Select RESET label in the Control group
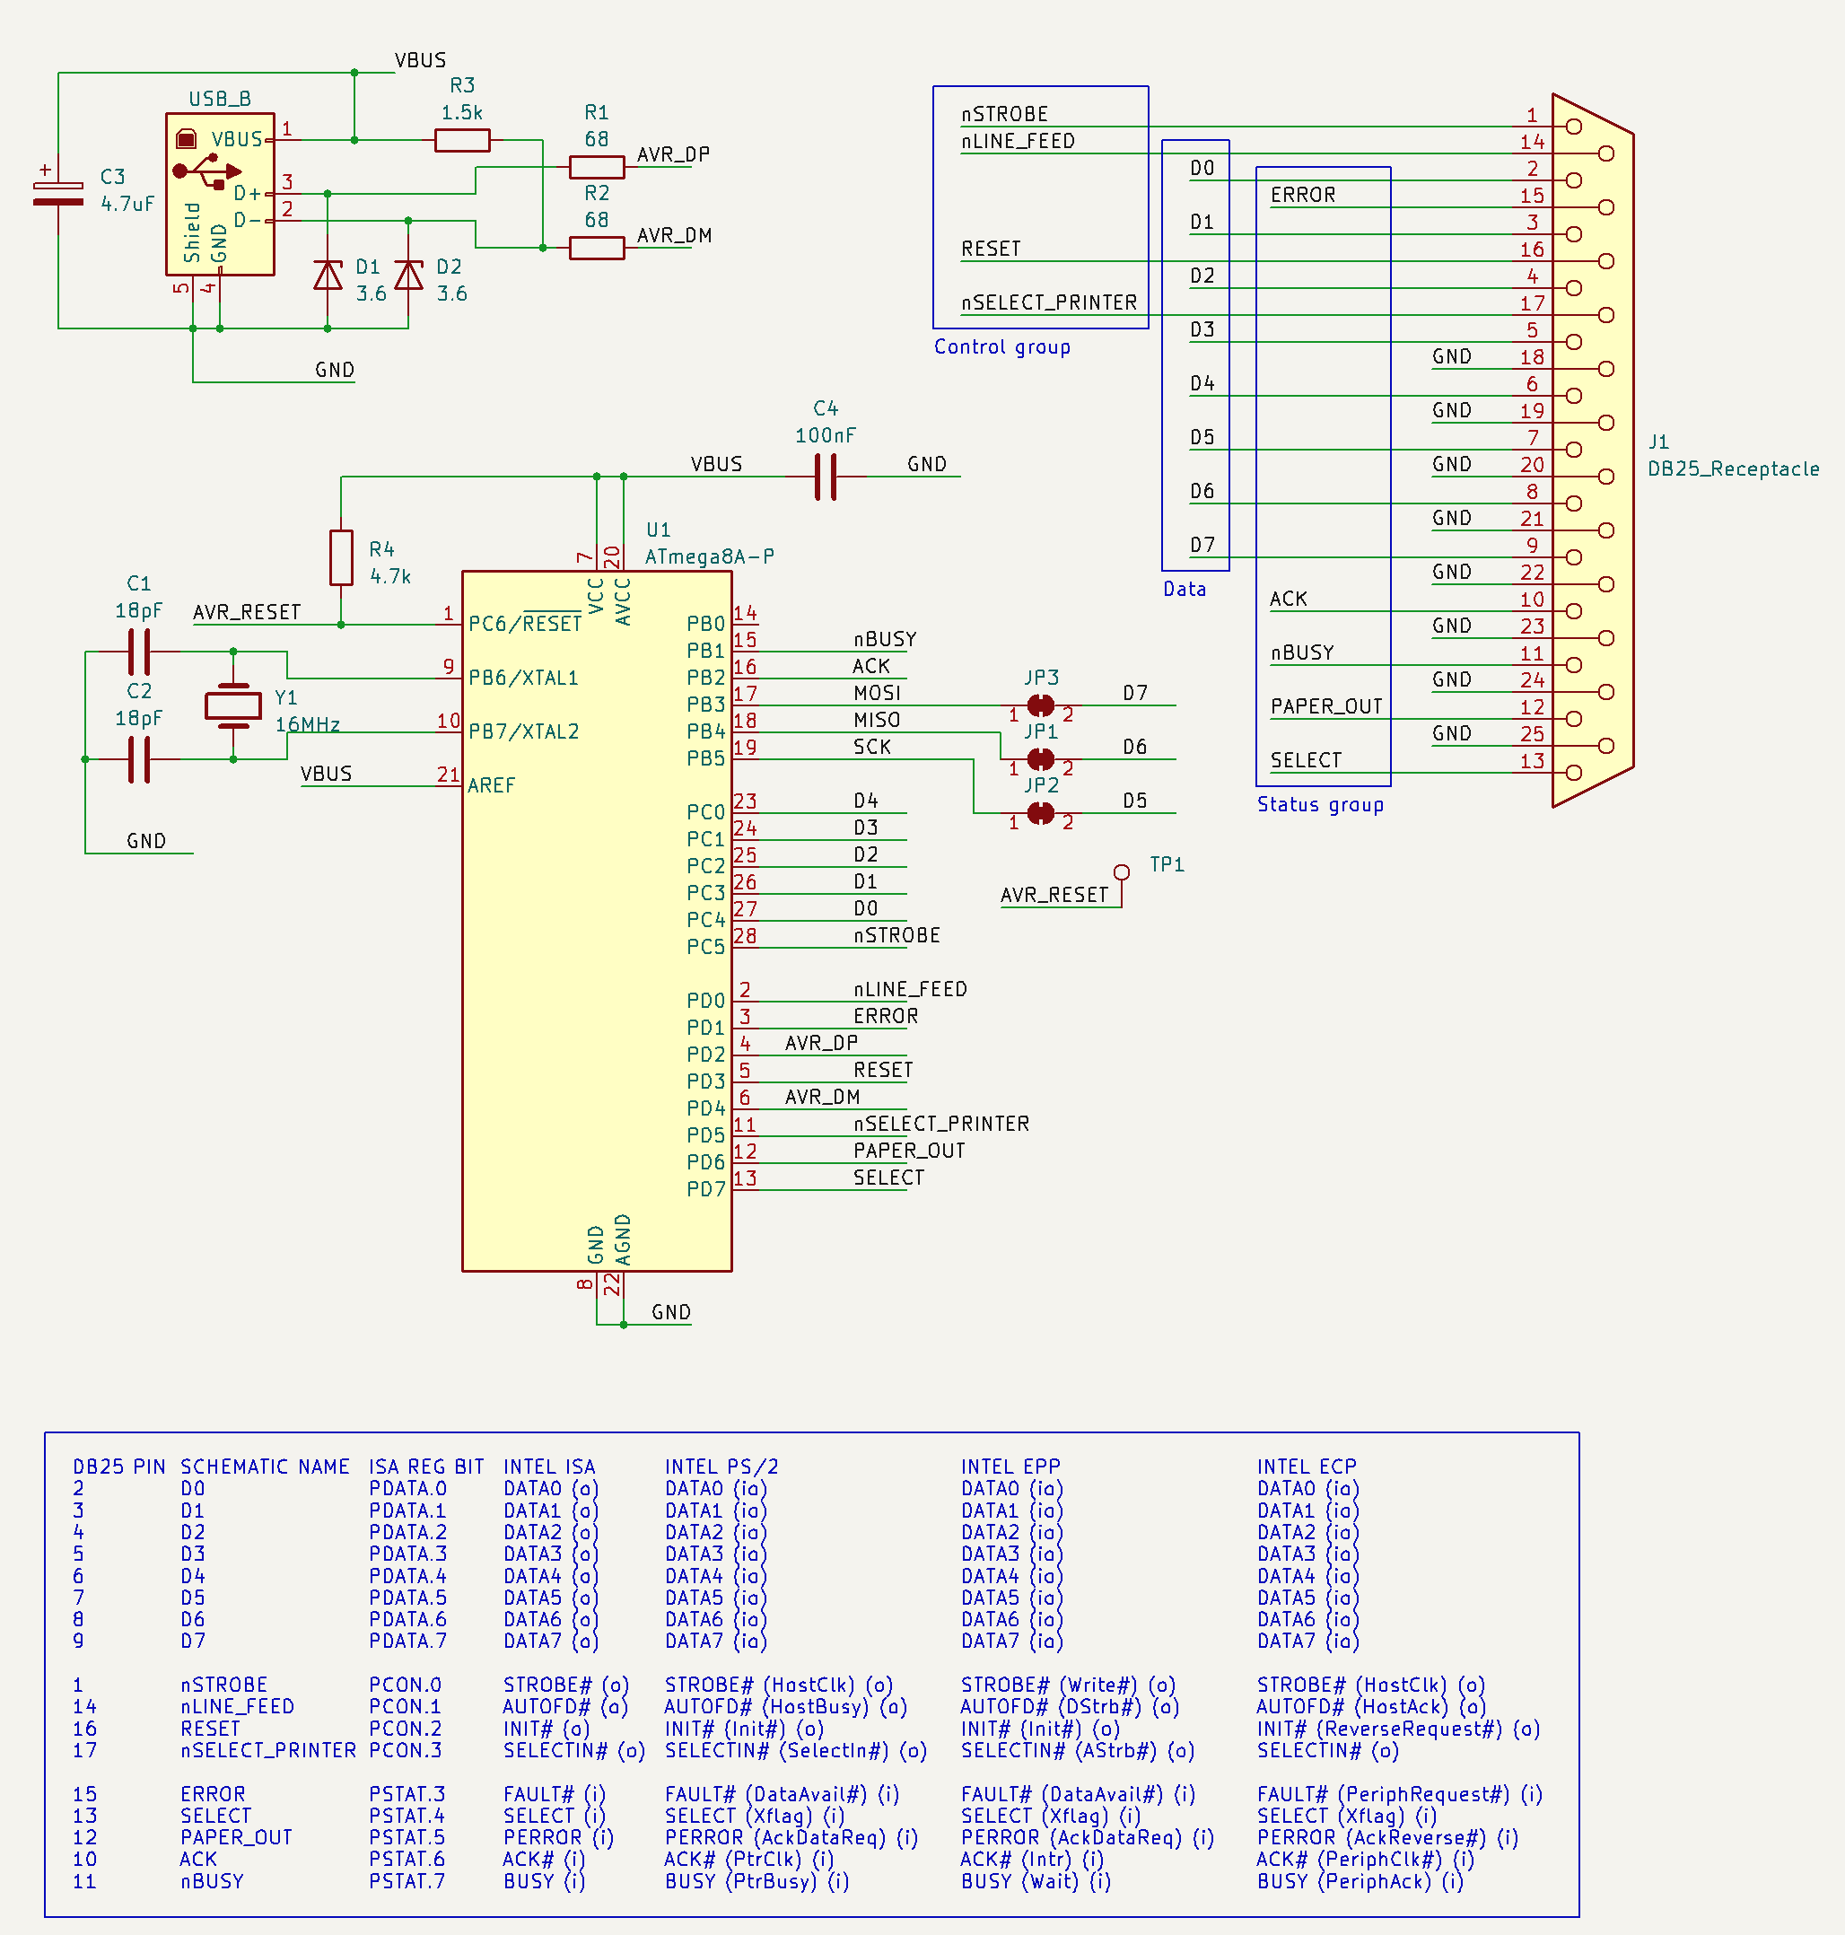This screenshot has width=1845, height=1935. [991, 249]
